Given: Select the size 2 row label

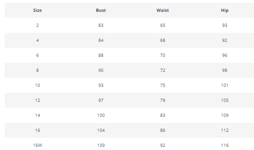Looking at the screenshot, I should coord(38,25).
